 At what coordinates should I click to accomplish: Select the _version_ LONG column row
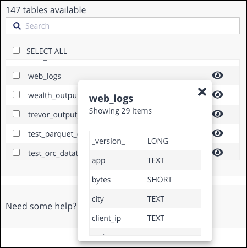(145, 141)
